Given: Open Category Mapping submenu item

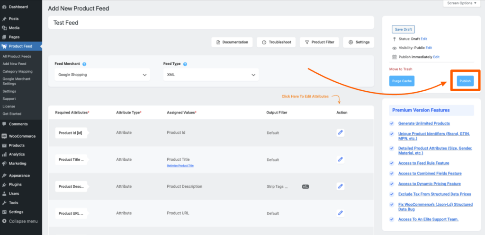Looking at the screenshot, I should click(18, 72).
